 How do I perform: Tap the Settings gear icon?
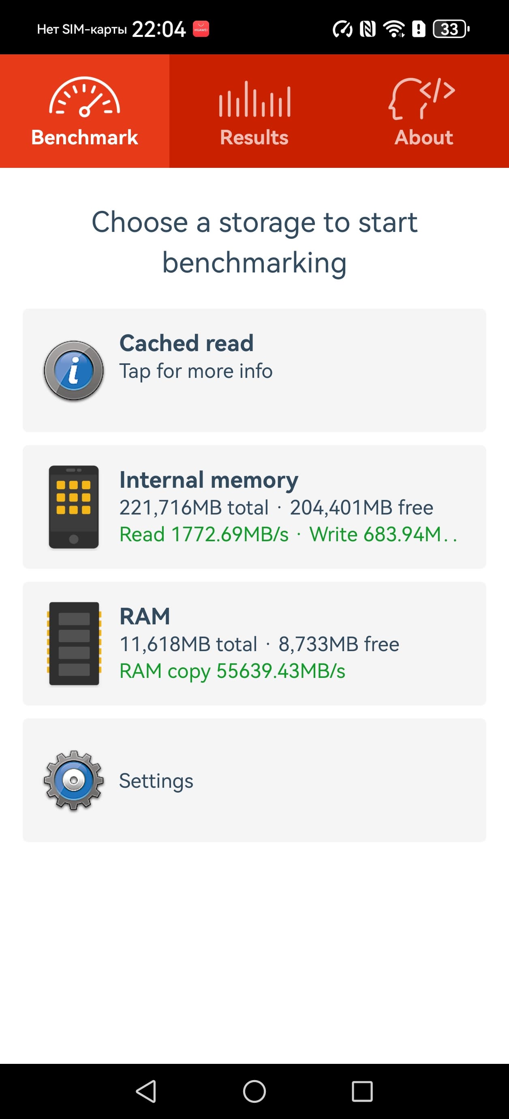74,780
